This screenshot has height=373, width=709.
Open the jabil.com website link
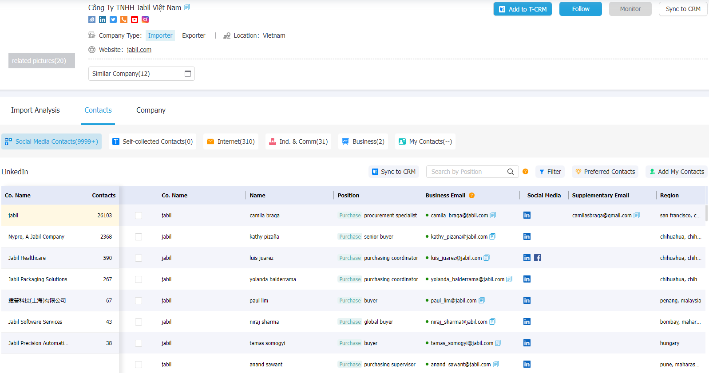[139, 50]
